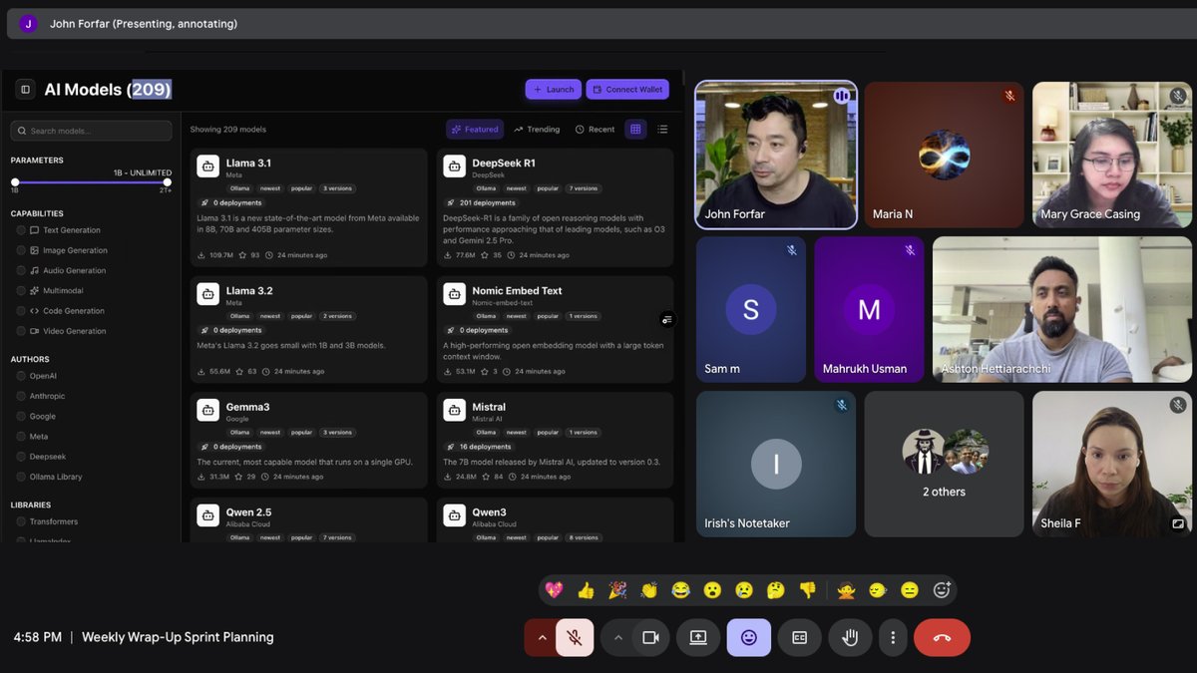The image size is (1197, 673).
Task: Check the Code Generation filter
Action: point(21,311)
